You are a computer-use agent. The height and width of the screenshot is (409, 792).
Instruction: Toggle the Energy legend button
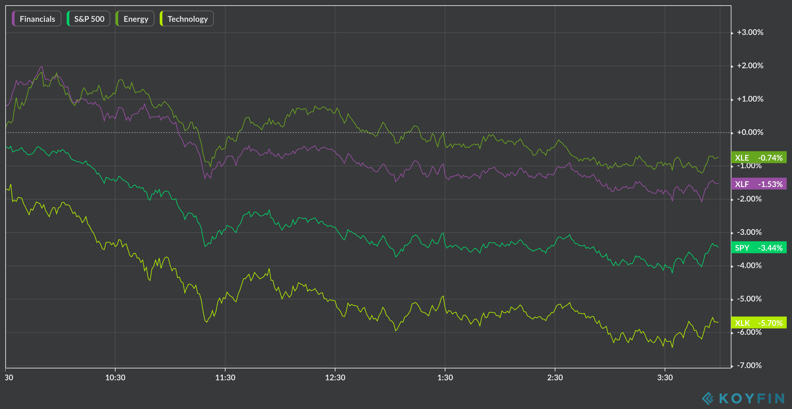[x=135, y=19]
